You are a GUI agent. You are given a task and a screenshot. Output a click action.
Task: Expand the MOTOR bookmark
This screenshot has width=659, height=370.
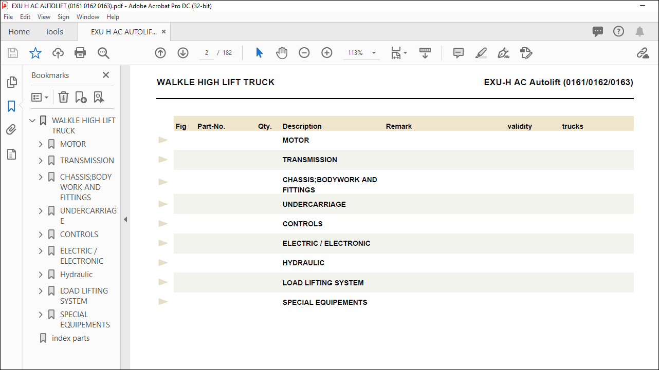tap(41, 144)
